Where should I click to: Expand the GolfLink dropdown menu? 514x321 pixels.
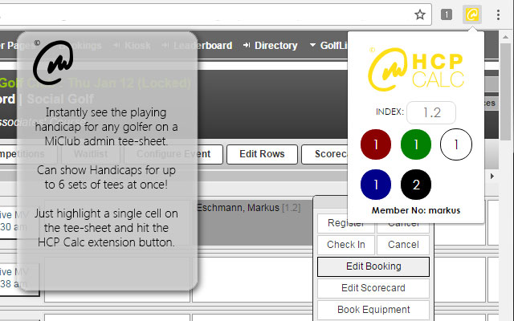[x=328, y=46]
